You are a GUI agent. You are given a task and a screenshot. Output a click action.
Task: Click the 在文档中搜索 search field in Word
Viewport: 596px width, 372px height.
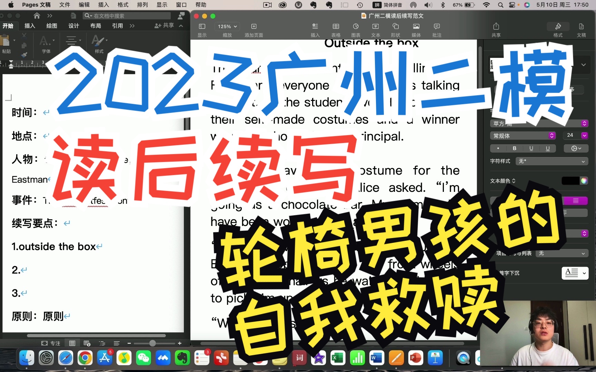point(127,15)
